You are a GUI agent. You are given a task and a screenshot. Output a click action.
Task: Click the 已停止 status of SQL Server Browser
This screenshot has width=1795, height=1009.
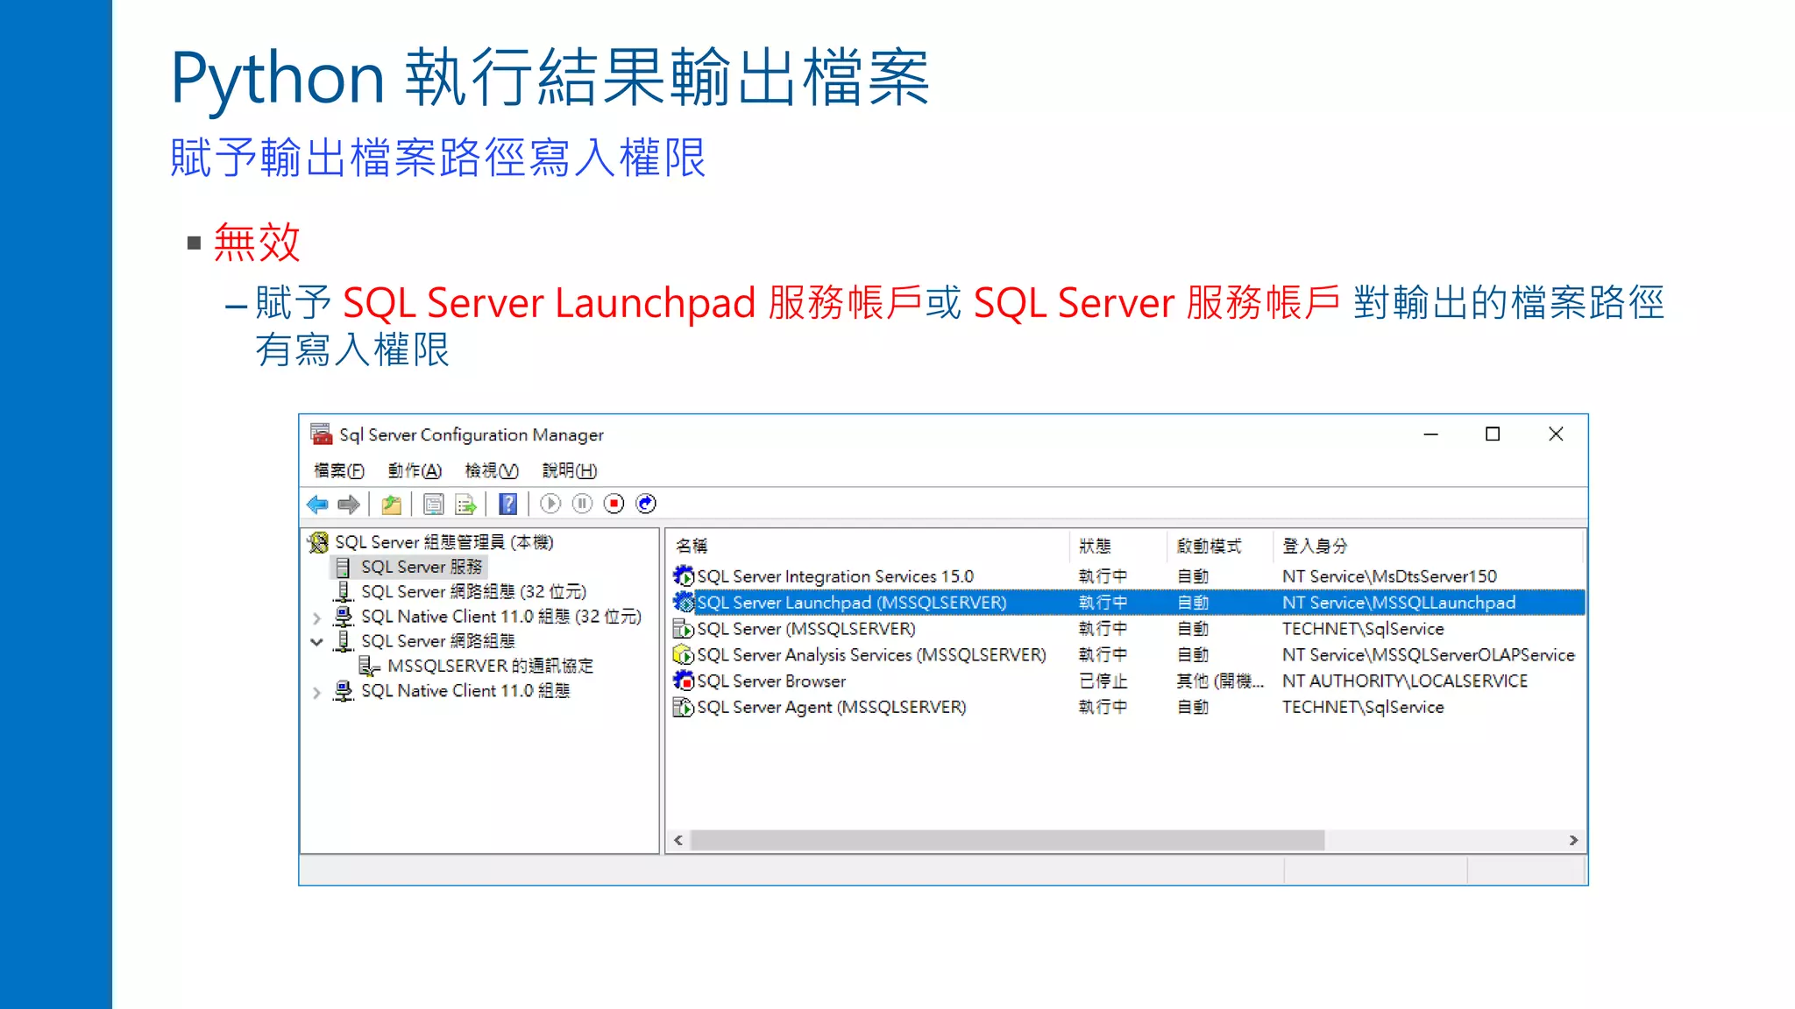click(x=1103, y=681)
